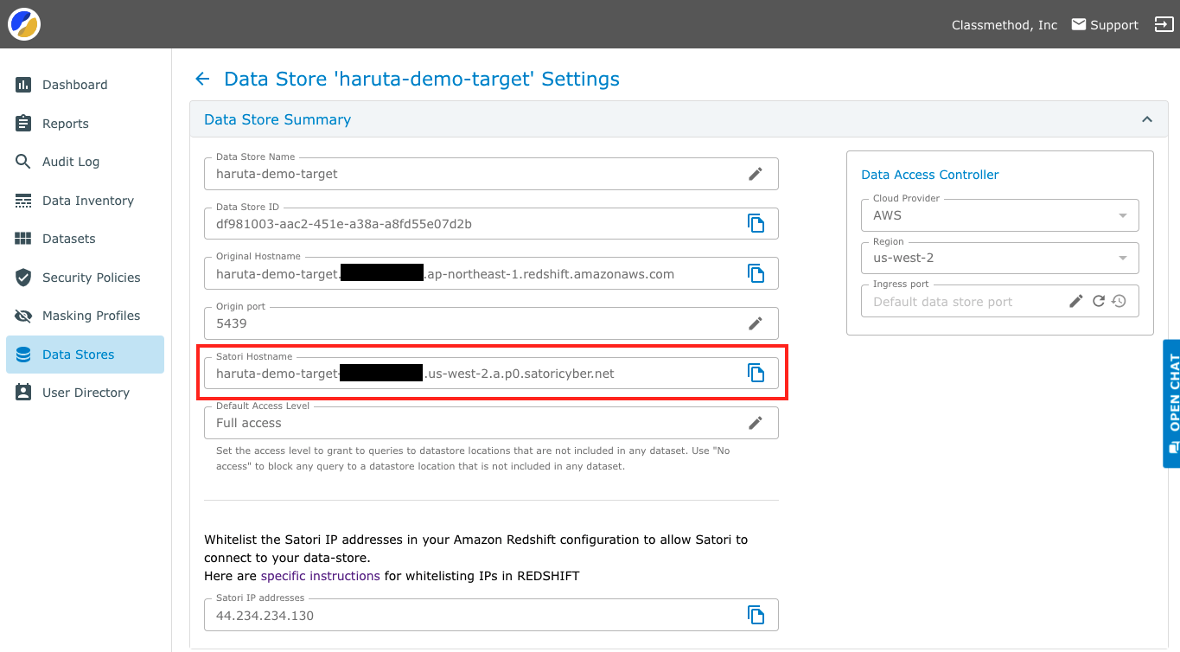Copy the Original Hostname

[756, 273]
